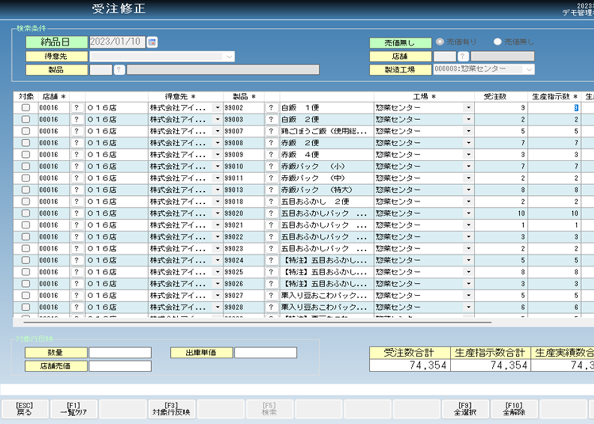The height and width of the screenshot is (424, 594).
Task: Open product lookup ? for row 99008
Action: pos(271,143)
